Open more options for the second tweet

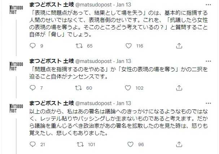[209, 62]
